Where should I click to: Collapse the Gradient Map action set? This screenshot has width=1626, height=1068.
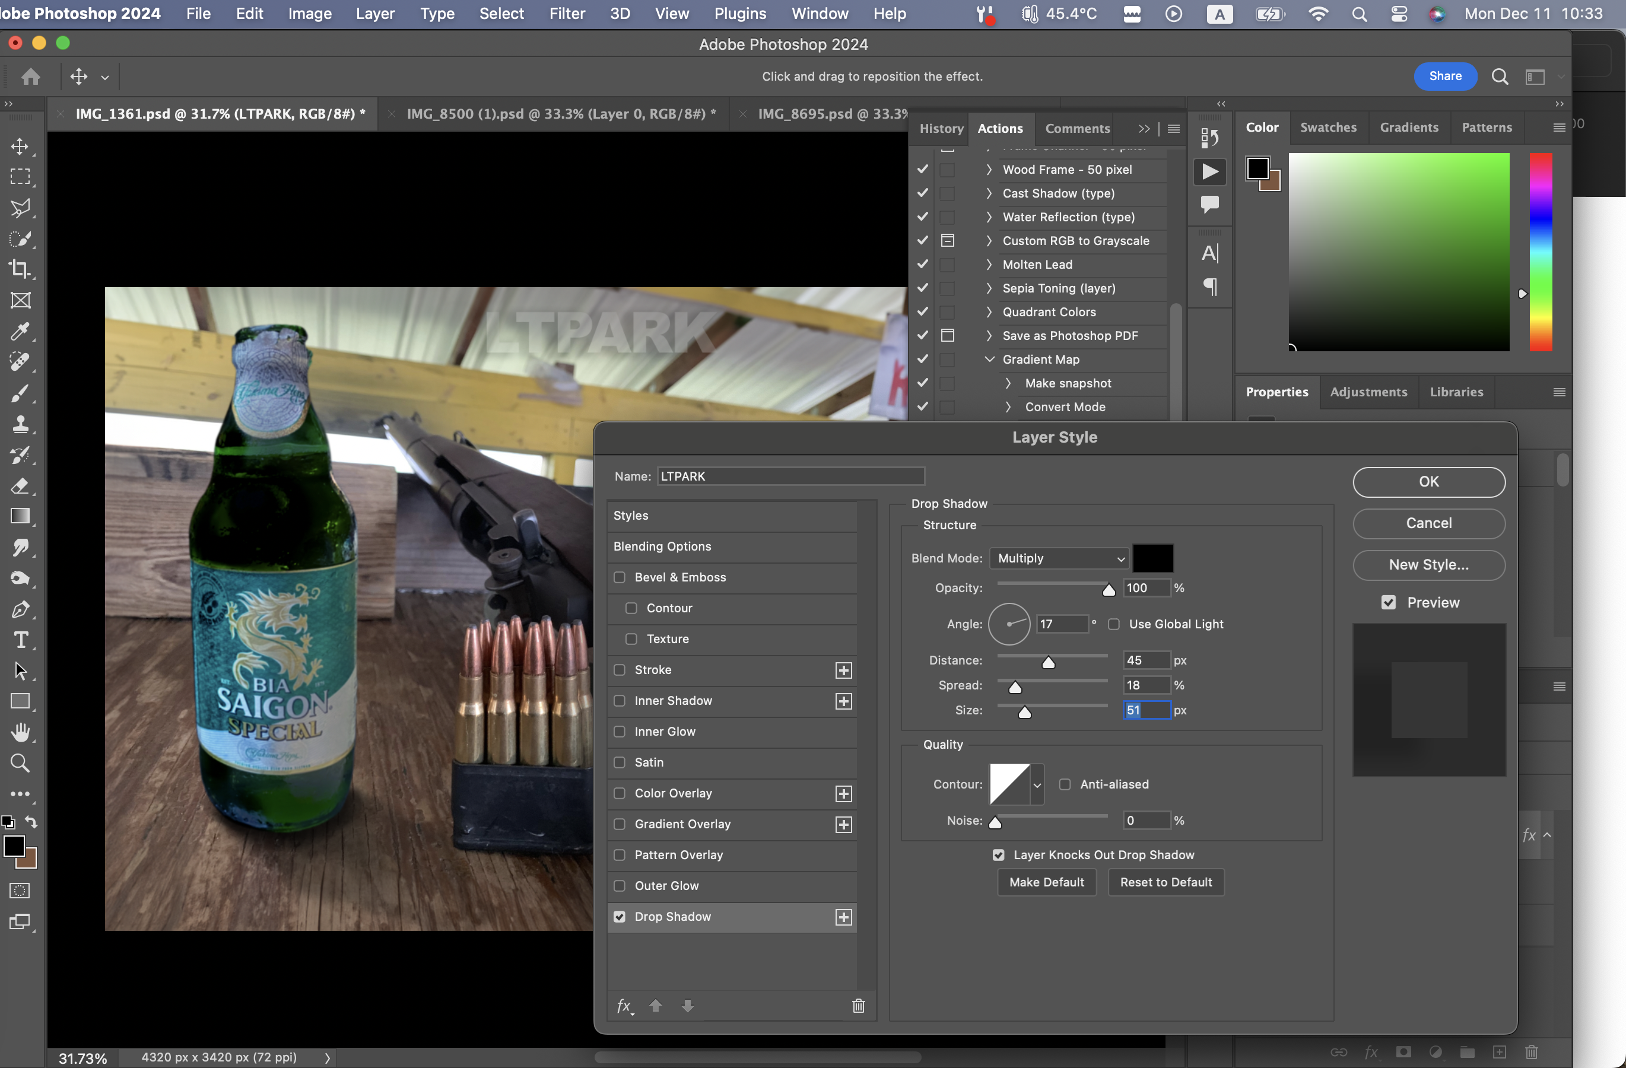989,359
